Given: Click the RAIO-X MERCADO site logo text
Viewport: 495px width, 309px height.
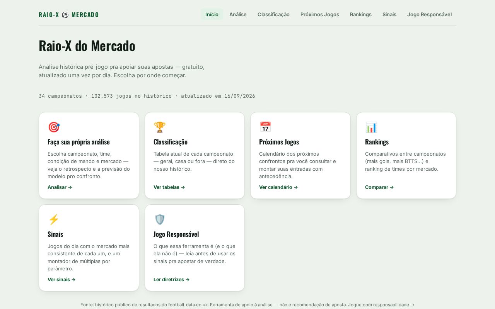Looking at the screenshot, I should (69, 15).
